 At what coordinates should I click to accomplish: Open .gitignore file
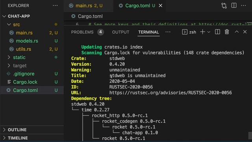point(24,74)
